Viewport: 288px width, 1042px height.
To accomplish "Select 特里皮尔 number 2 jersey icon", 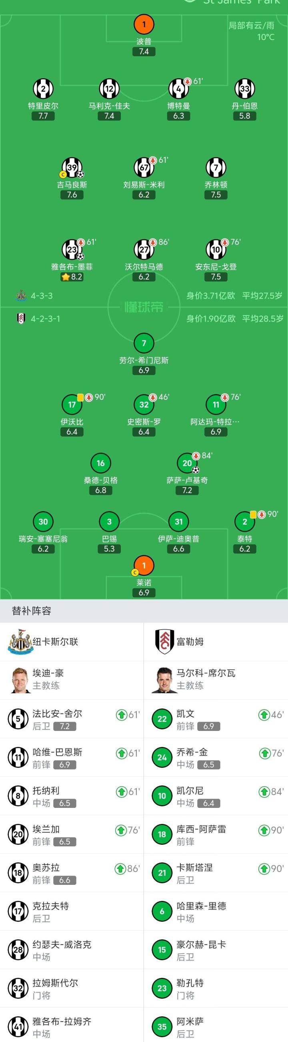I will click(x=43, y=89).
